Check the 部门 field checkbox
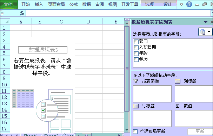 (x=136, y=42)
